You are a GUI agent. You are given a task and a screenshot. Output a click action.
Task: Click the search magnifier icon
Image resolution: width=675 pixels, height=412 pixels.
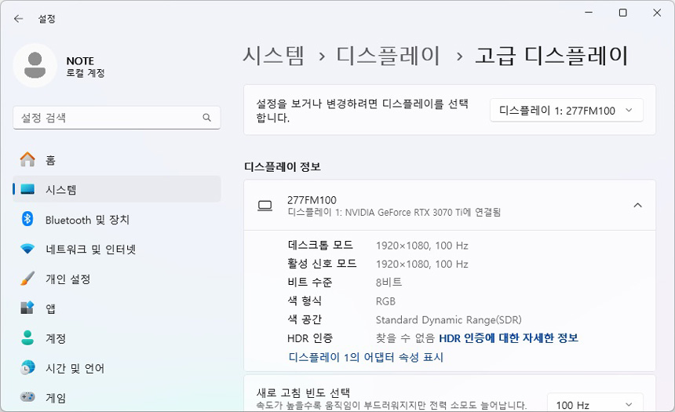207,118
